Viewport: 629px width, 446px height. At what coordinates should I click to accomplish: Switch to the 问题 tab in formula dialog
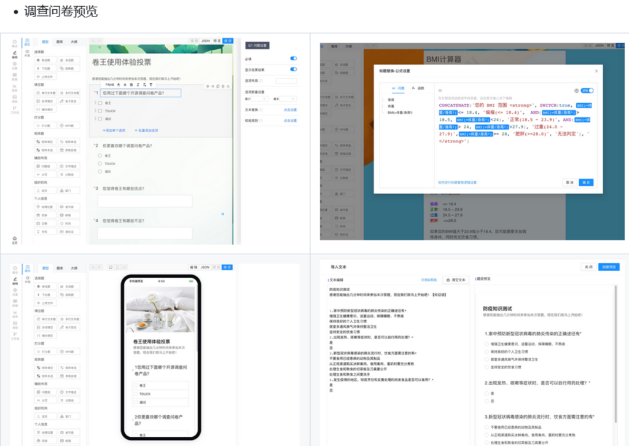(400, 88)
